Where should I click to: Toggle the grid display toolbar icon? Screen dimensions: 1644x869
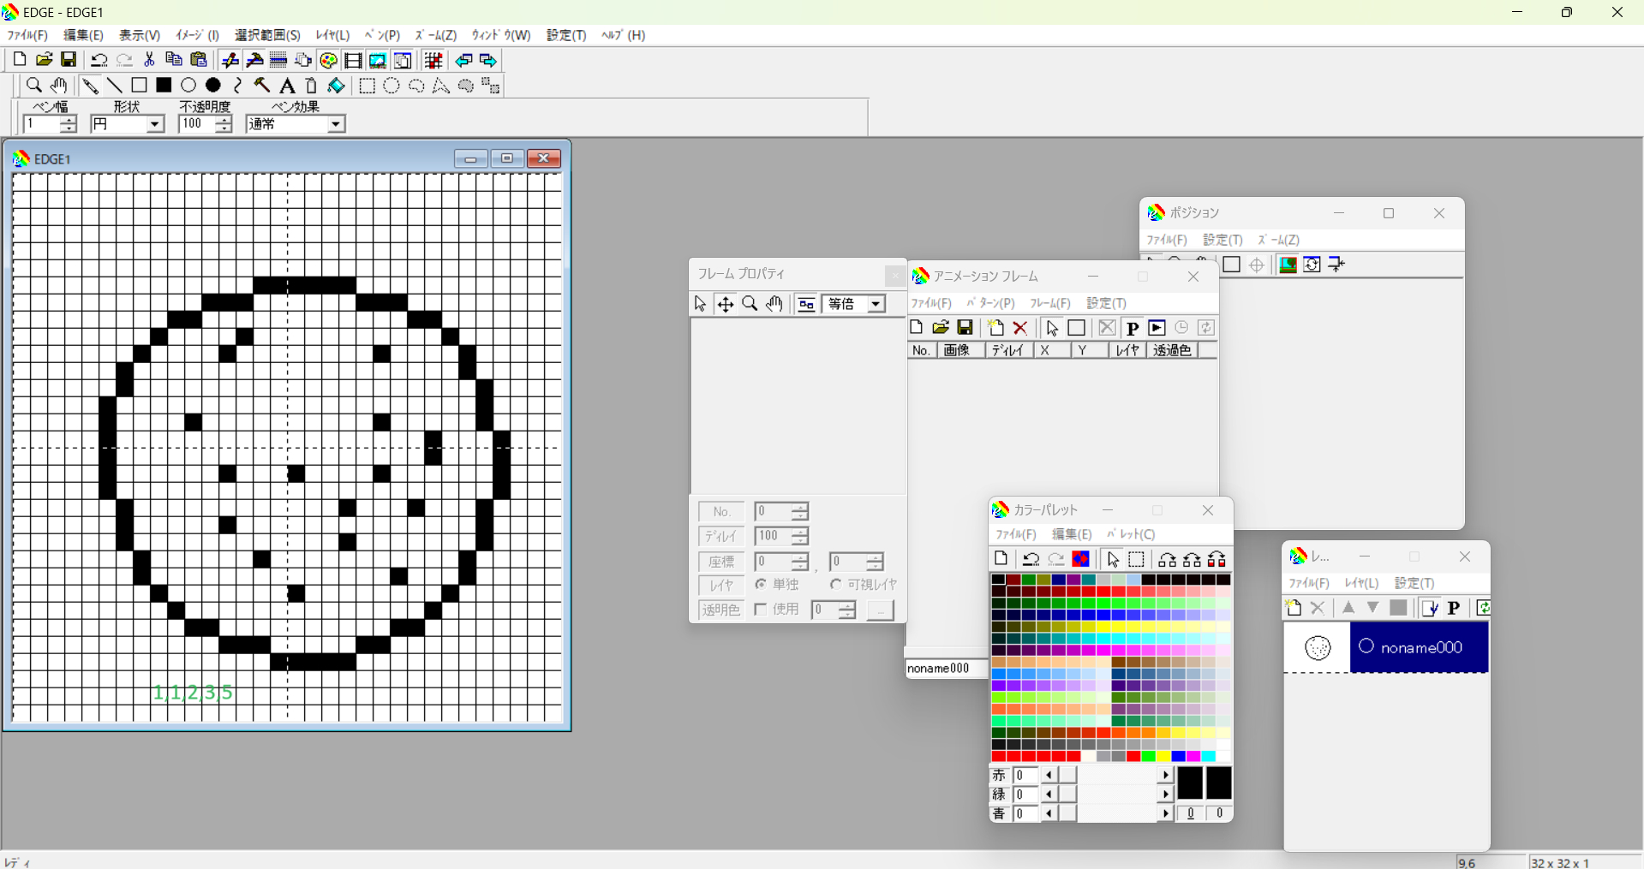coord(433,61)
